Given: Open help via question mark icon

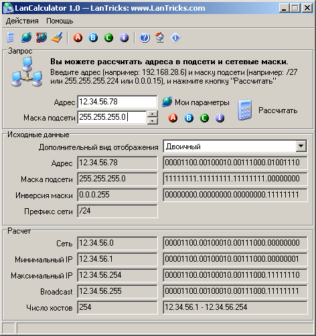Looking at the screenshot, I should coord(145,37).
